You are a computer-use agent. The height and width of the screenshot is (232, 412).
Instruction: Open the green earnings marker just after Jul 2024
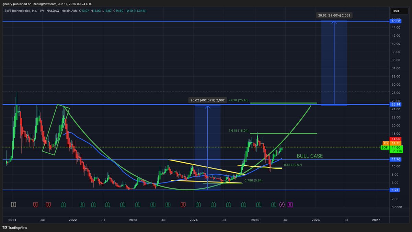point(228,205)
